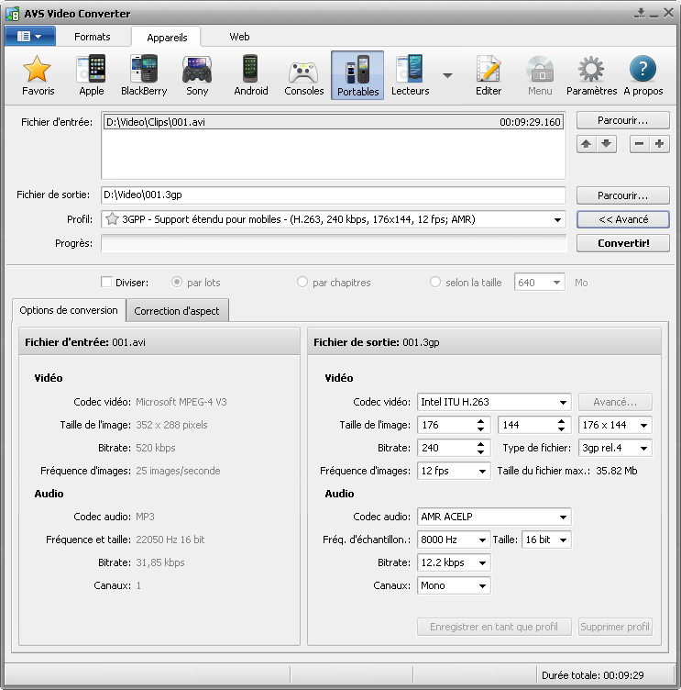Screen dimensions: 681x690
Task: Click the disabled Menu disc icon
Action: [x=540, y=75]
